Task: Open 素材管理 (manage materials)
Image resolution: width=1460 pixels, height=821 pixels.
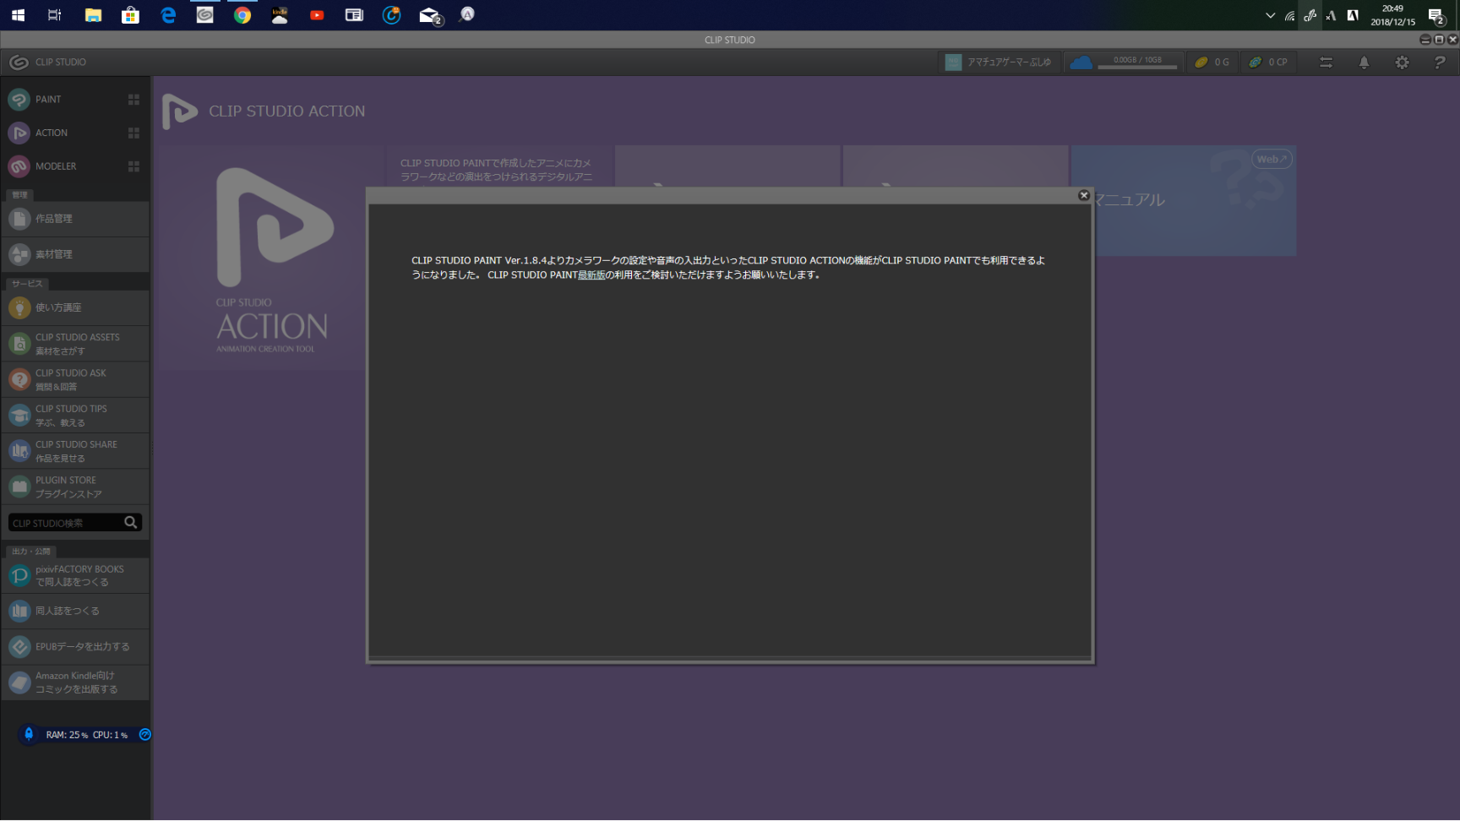Action: pos(75,254)
